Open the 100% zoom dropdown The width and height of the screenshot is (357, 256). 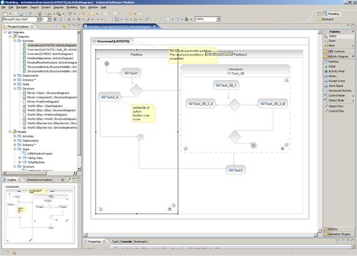point(218,19)
